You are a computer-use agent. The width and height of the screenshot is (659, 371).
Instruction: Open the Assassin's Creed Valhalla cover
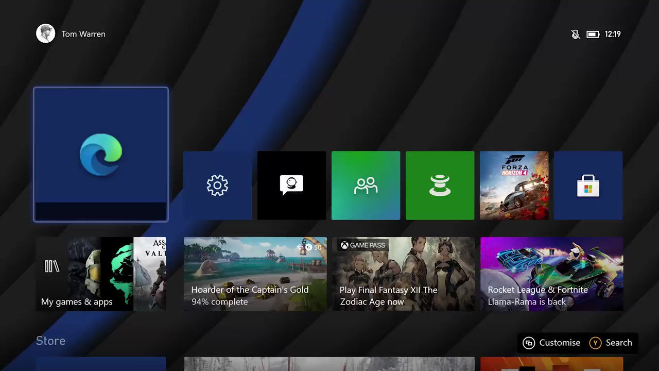click(x=150, y=274)
